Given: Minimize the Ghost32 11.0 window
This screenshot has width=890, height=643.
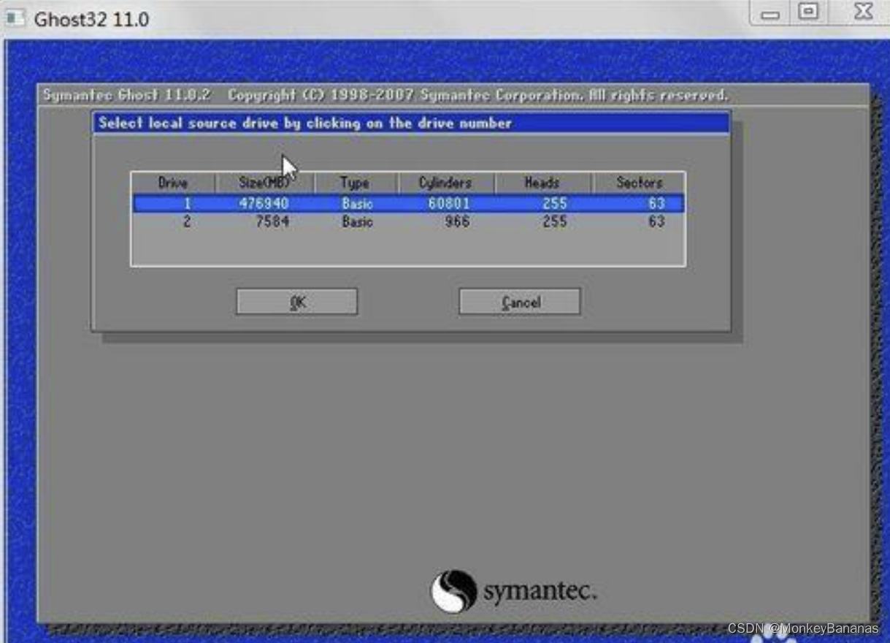Looking at the screenshot, I should click(770, 12).
